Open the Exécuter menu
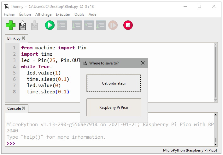 [x=63, y=14]
